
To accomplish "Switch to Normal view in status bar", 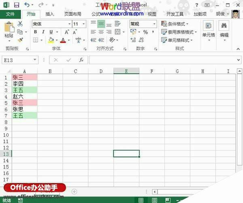I will (141, 200).
